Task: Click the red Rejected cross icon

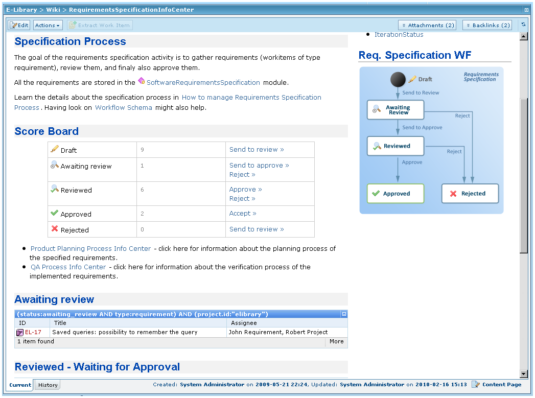Action: coord(54,229)
